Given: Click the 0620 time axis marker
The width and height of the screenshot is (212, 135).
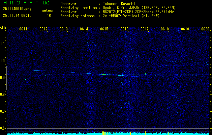Looking at the screenshot, I should click(205, 29).
